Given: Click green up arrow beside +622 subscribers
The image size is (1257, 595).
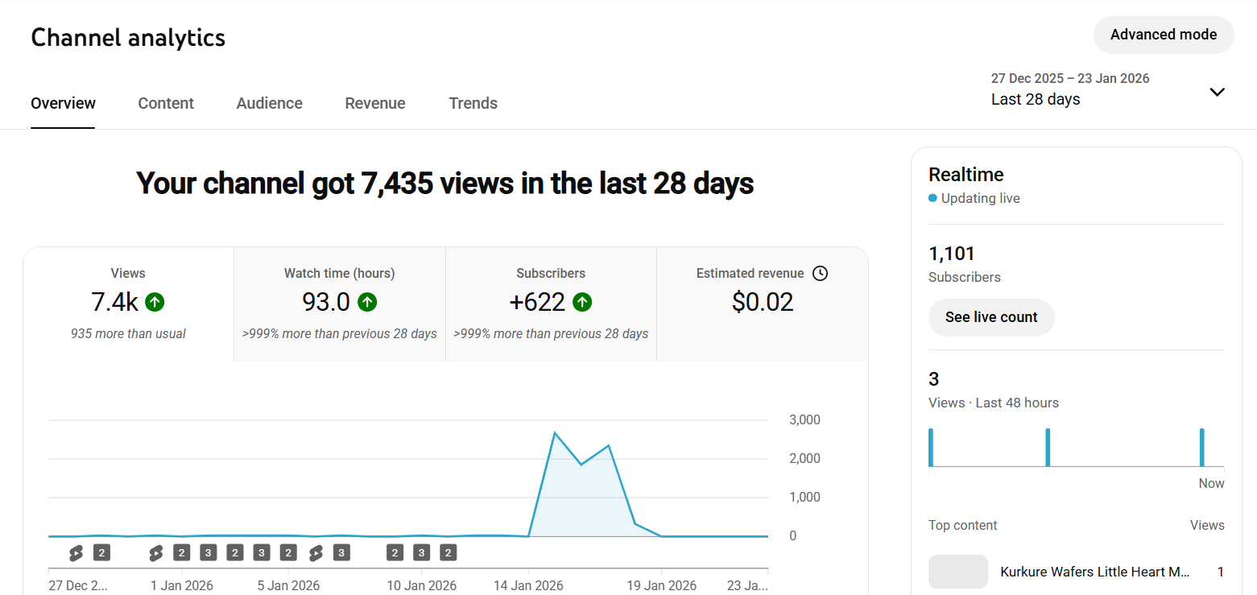Looking at the screenshot, I should (x=582, y=302).
